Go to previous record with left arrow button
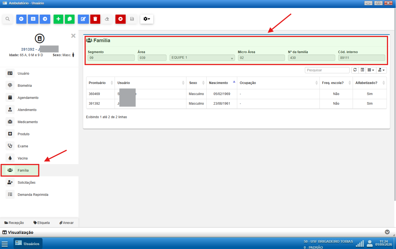 point(21,19)
